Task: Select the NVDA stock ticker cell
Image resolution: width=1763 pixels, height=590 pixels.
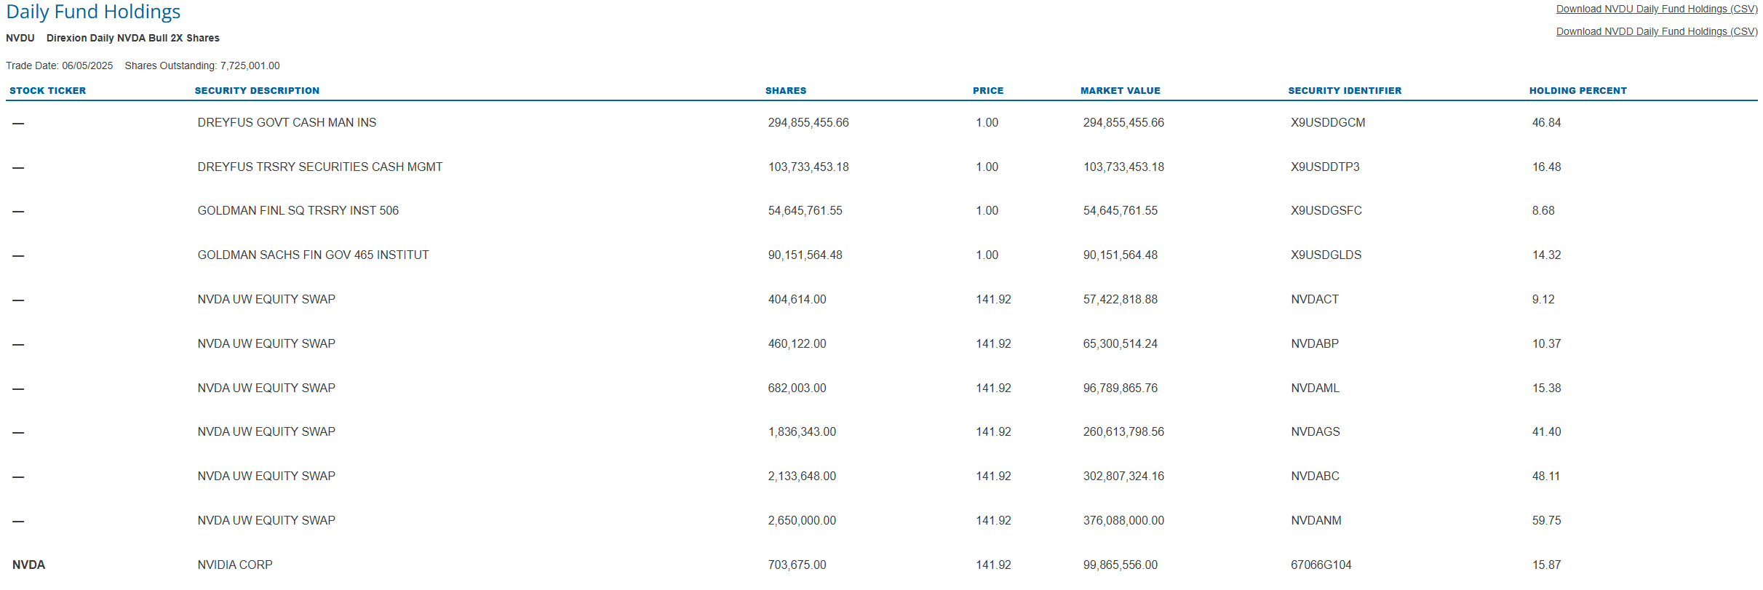Action: click(x=29, y=565)
